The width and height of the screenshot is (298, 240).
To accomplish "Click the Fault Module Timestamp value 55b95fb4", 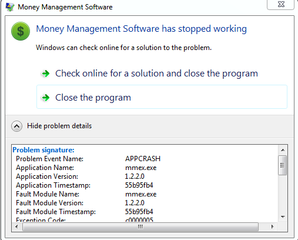I will tap(139, 212).
